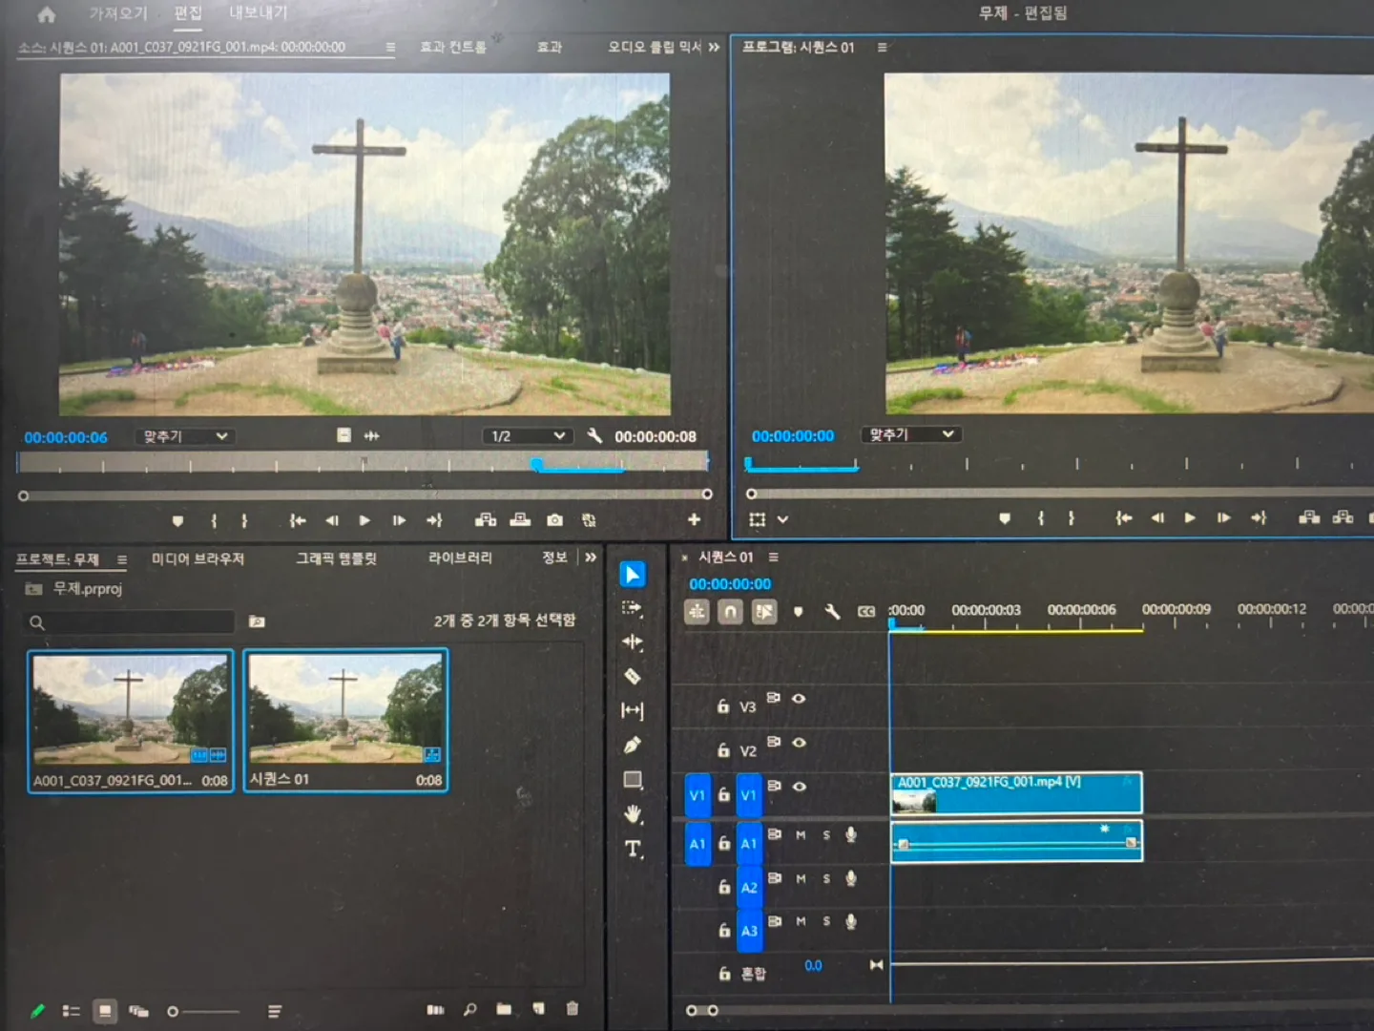Add marker in source monitor
The width and height of the screenshot is (1374, 1031).
pos(177,521)
